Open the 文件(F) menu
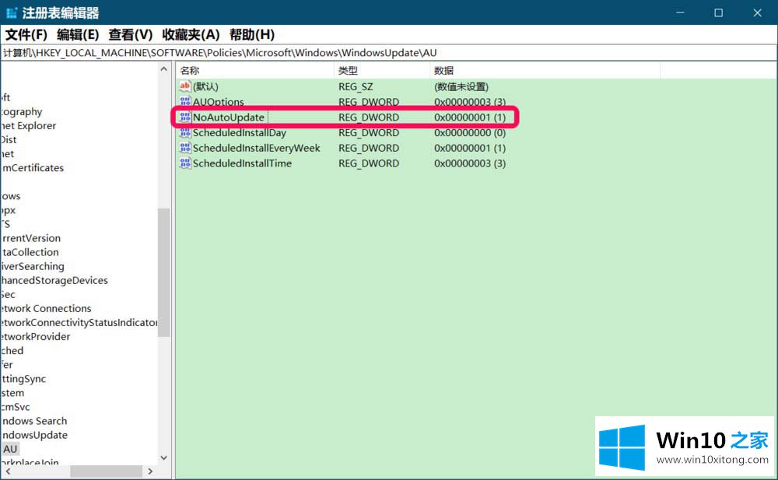This screenshot has width=778, height=480. (26, 35)
